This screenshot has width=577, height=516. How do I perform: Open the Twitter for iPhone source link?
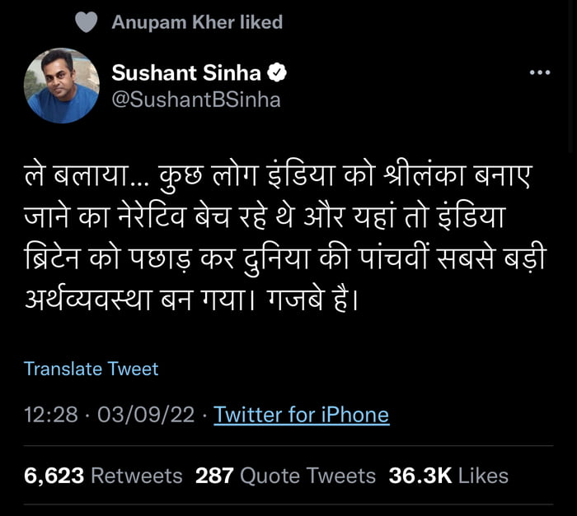pos(301,415)
